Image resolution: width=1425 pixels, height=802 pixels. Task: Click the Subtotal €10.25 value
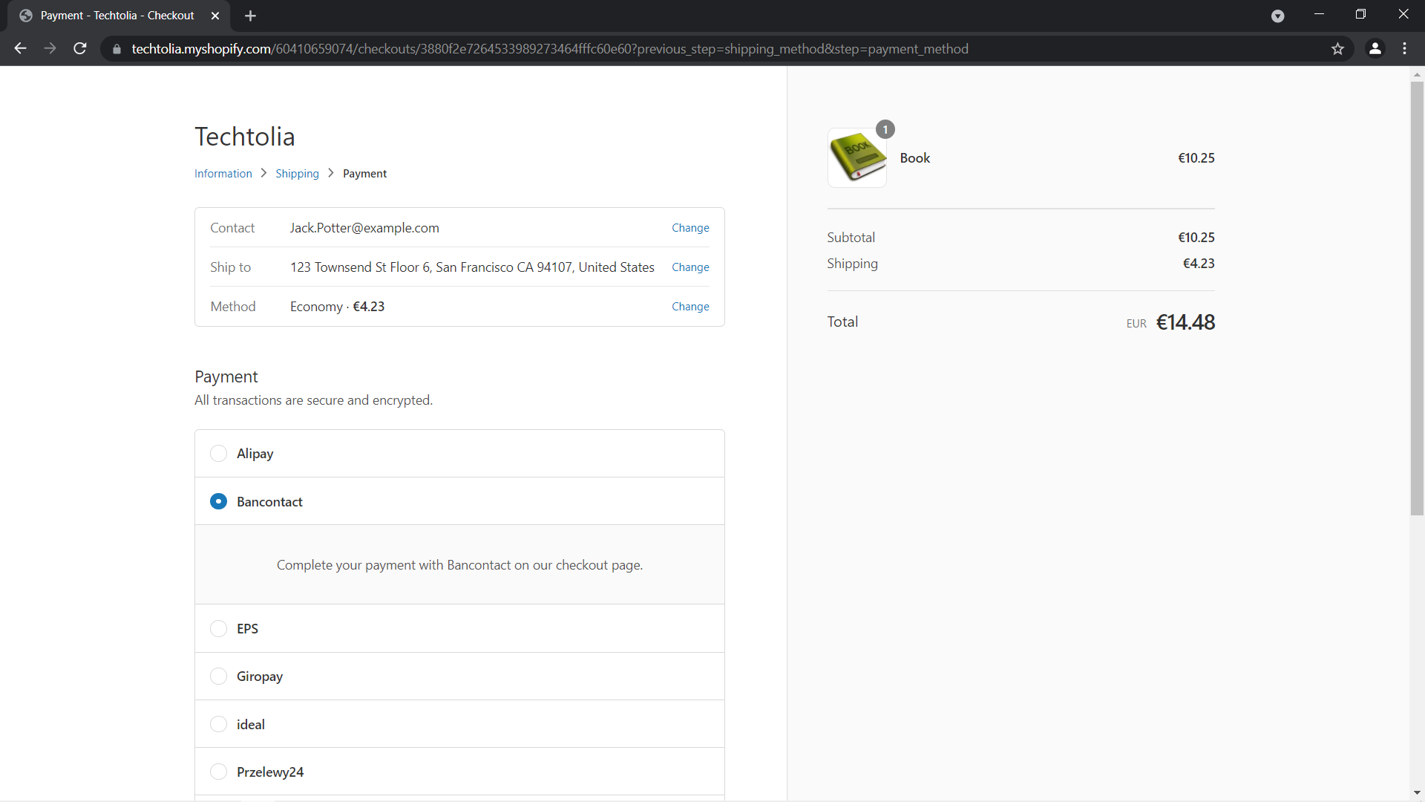[1196, 238]
